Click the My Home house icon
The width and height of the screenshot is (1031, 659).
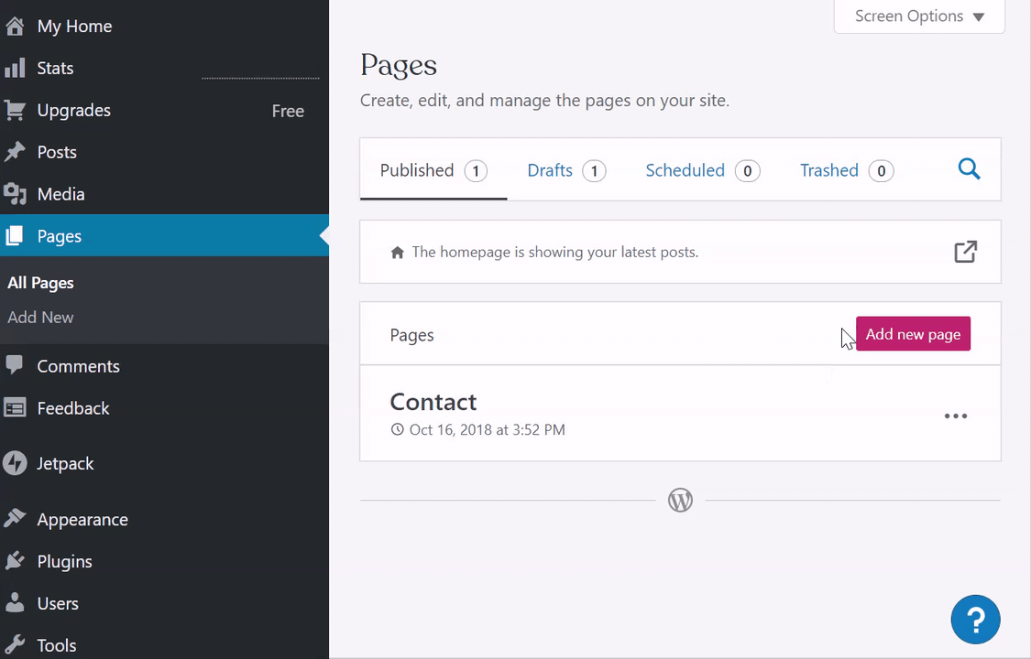(15, 27)
